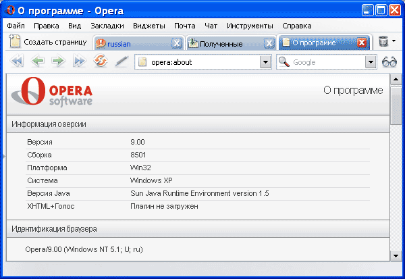Screen dimensions: 405x279
Task: Click the Opera icon in title bar
Action: pos(10,10)
